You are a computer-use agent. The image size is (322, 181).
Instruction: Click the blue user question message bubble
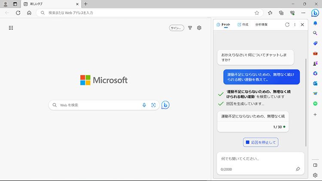click(x=261, y=77)
